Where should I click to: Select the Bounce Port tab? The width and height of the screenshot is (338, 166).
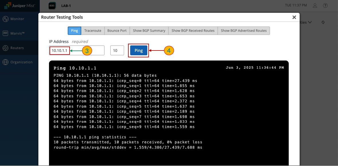point(117,31)
